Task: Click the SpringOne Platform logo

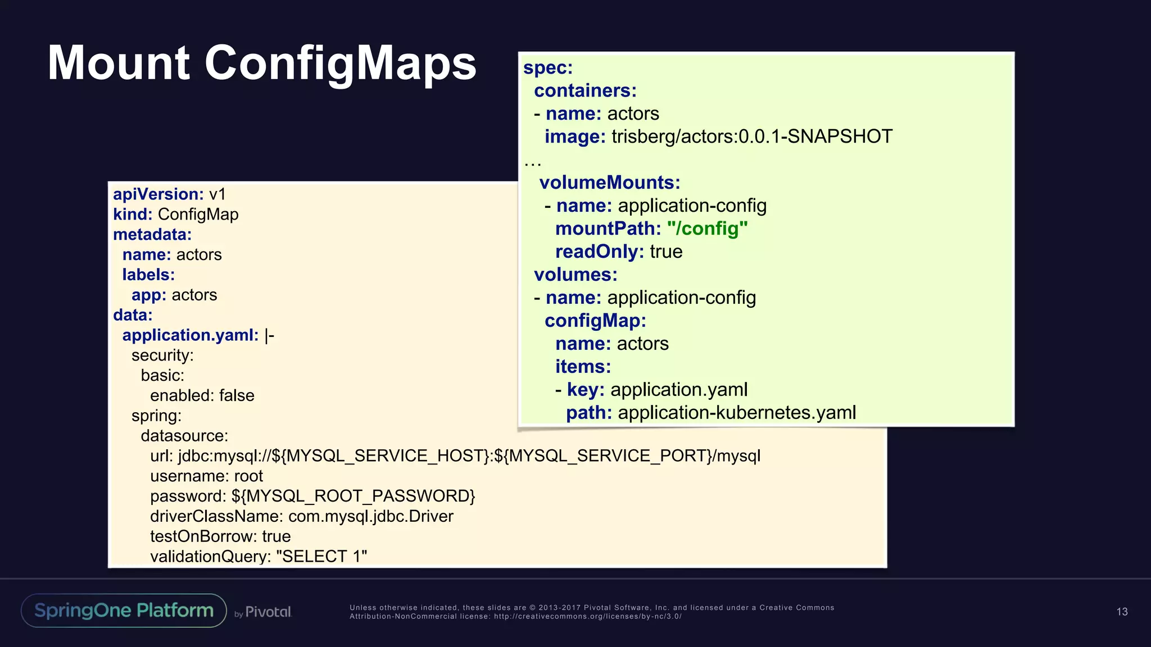Action: pyautogui.click(x=124, y=610)
